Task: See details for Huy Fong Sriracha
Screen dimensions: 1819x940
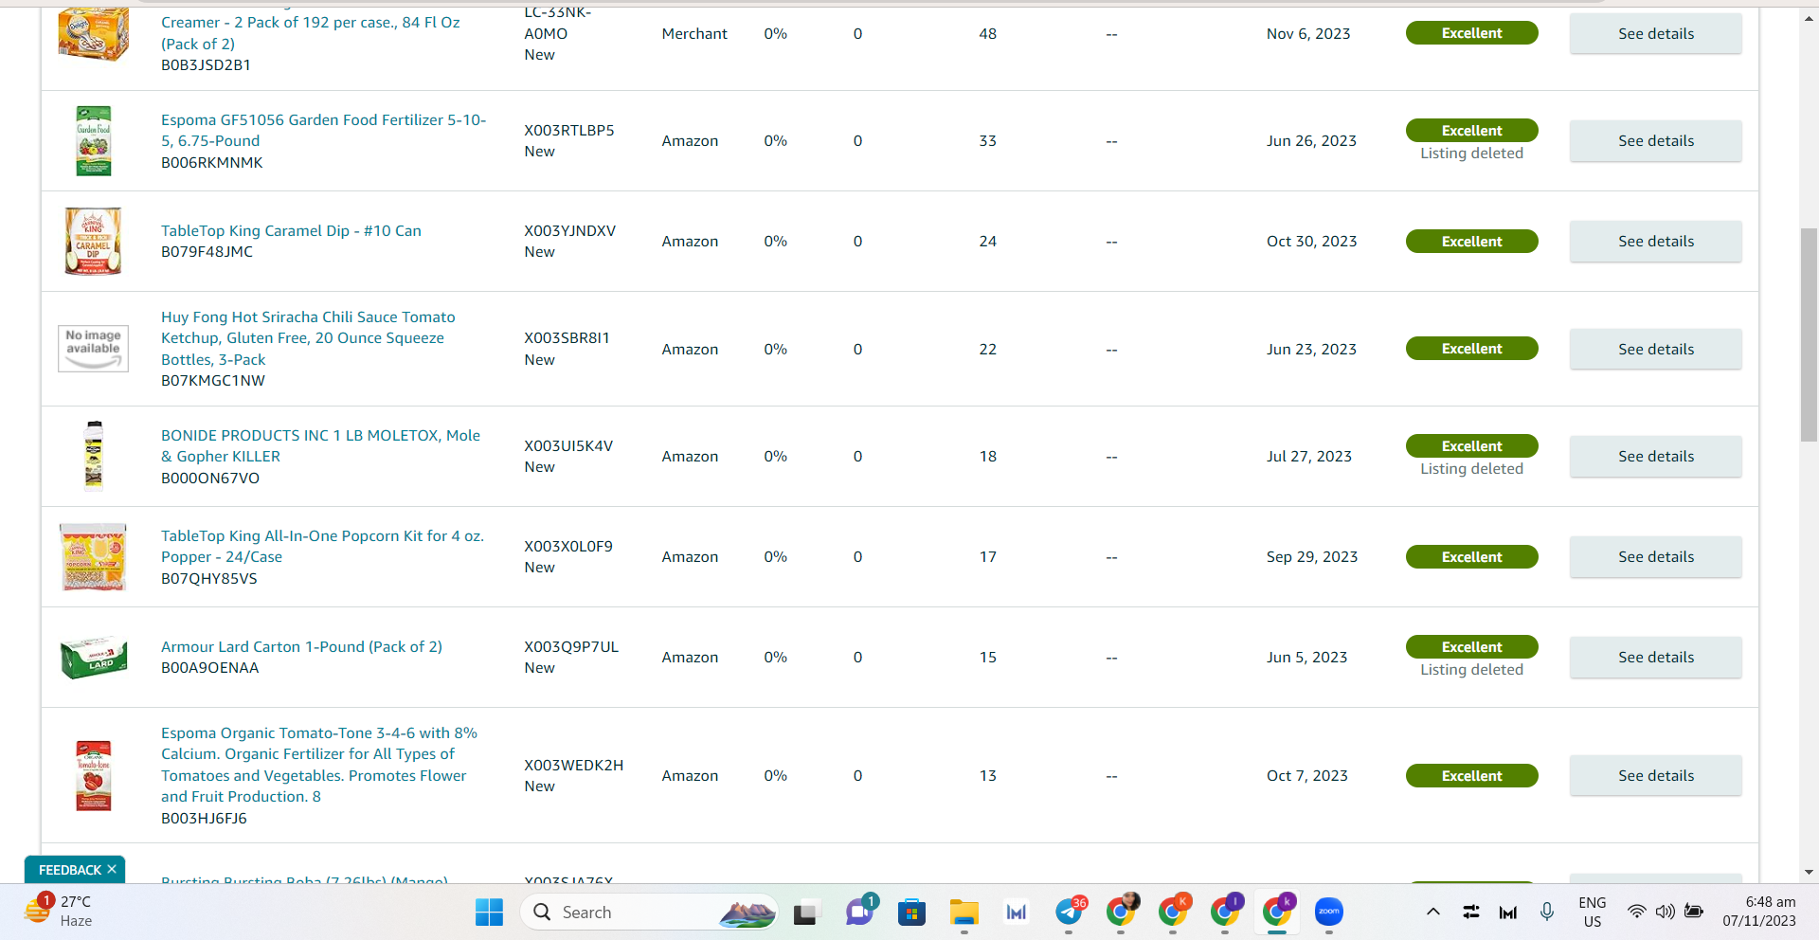Action: click(x=1655, y=350)
